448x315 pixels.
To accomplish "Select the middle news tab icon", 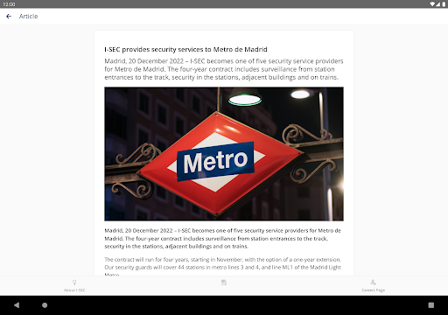I will (x=224, y=283).
